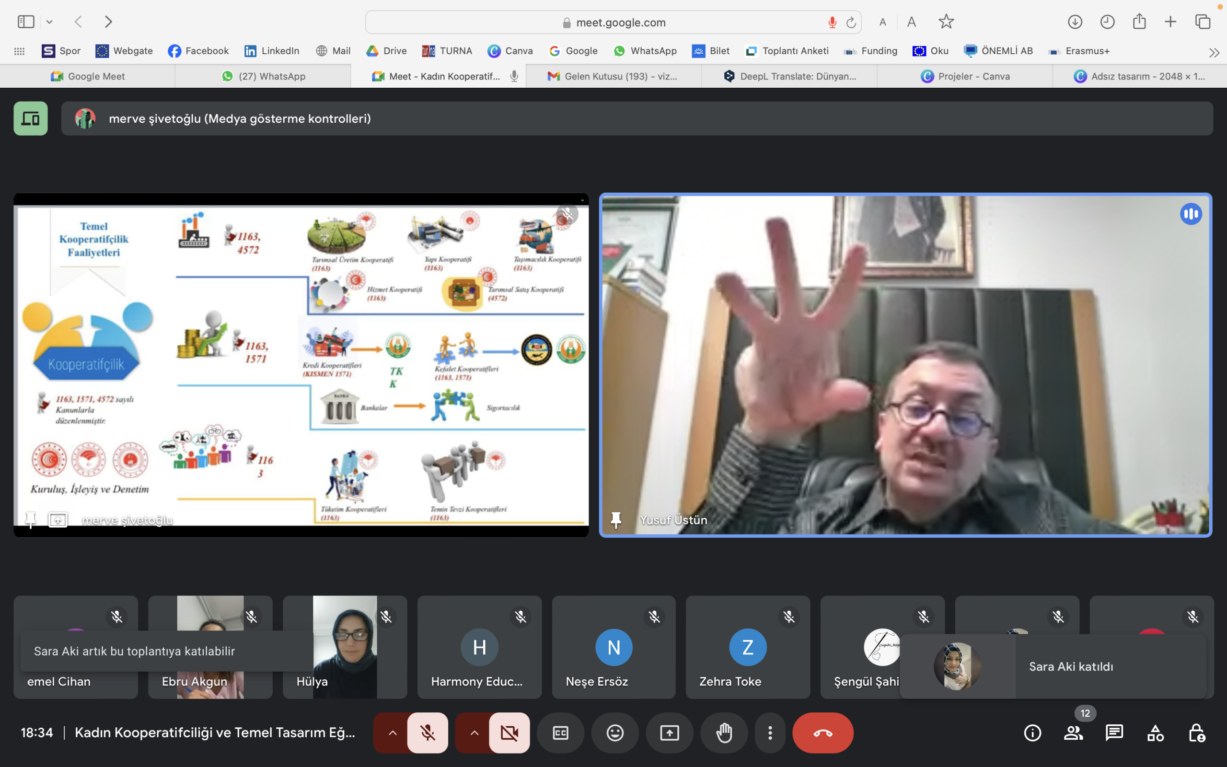Expand audio settings chevron beside microphone
This screenshot has width=1227, height=767.
[x=393, y=732]
